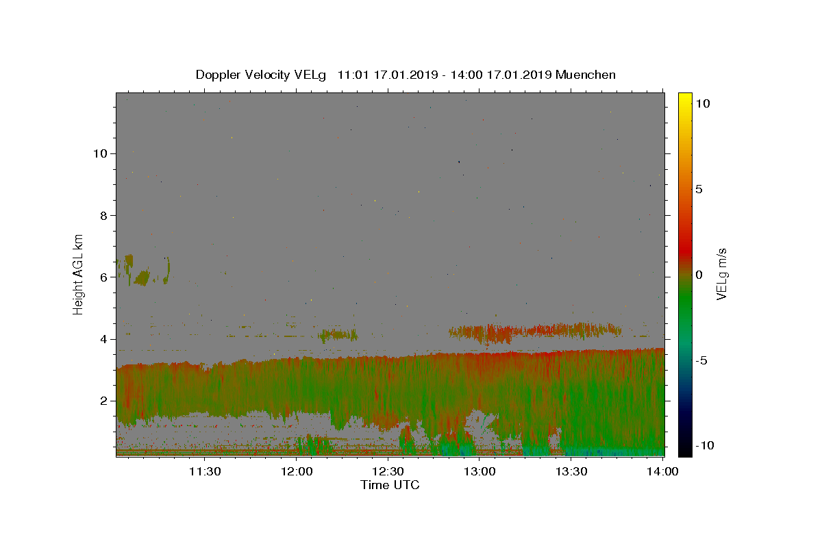Viewport: 822px width, 548px height.
Task: Click the colorbar label 5
Action: (x=699, y=189)
